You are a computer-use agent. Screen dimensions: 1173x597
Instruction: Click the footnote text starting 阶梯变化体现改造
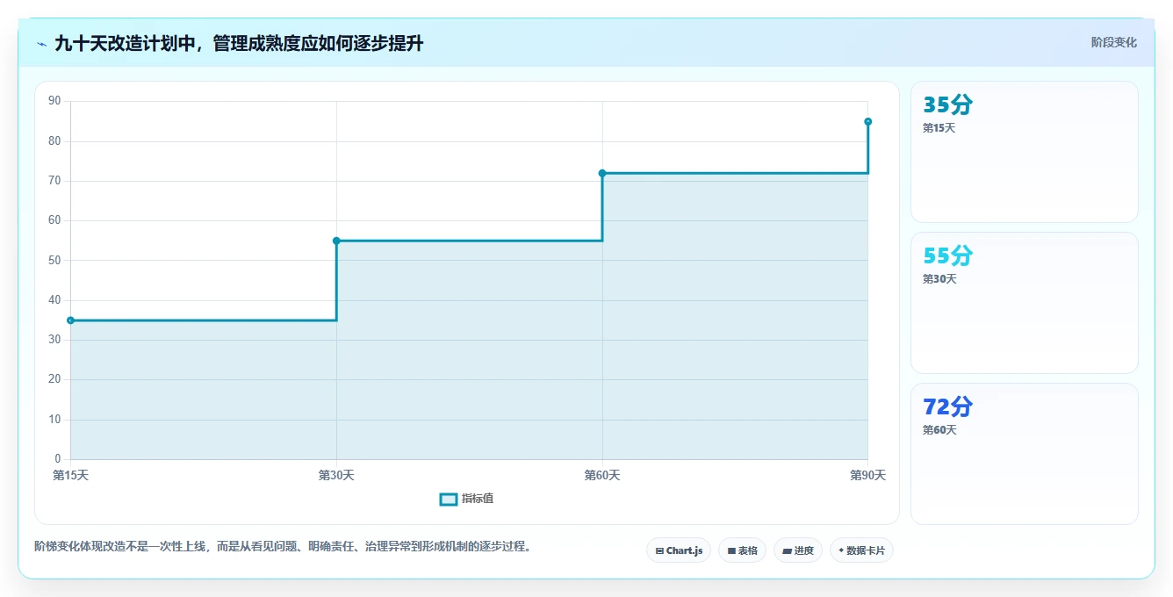[x=283, y=546]
